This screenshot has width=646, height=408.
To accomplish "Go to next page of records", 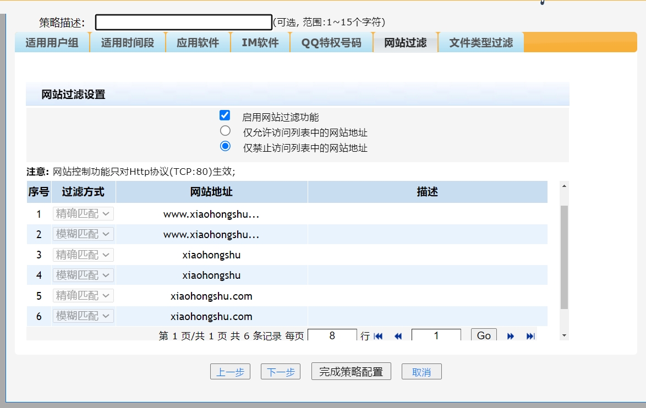I will click(x=511, y=336).
